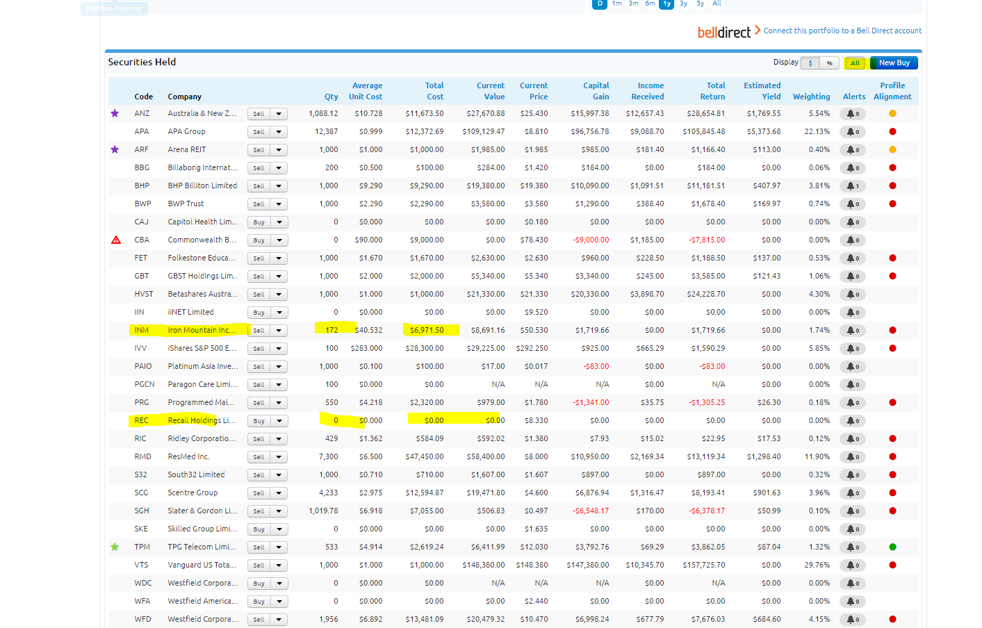Click the Current Value column header

pyautogui.click(x=491, y=91)
